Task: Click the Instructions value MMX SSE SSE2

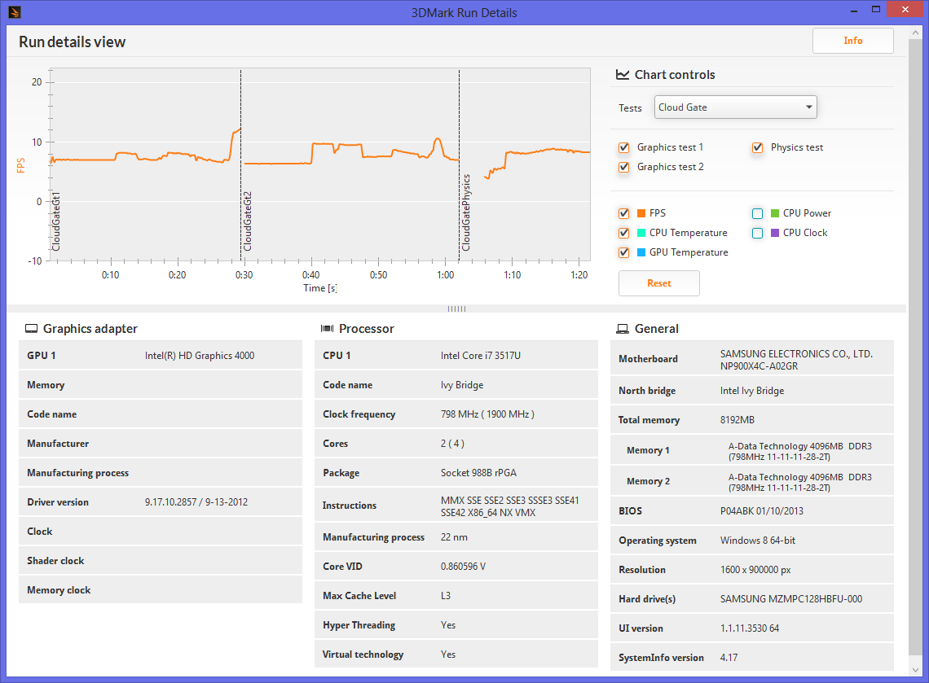Action: pyautogui.click(x=509, y=506)
